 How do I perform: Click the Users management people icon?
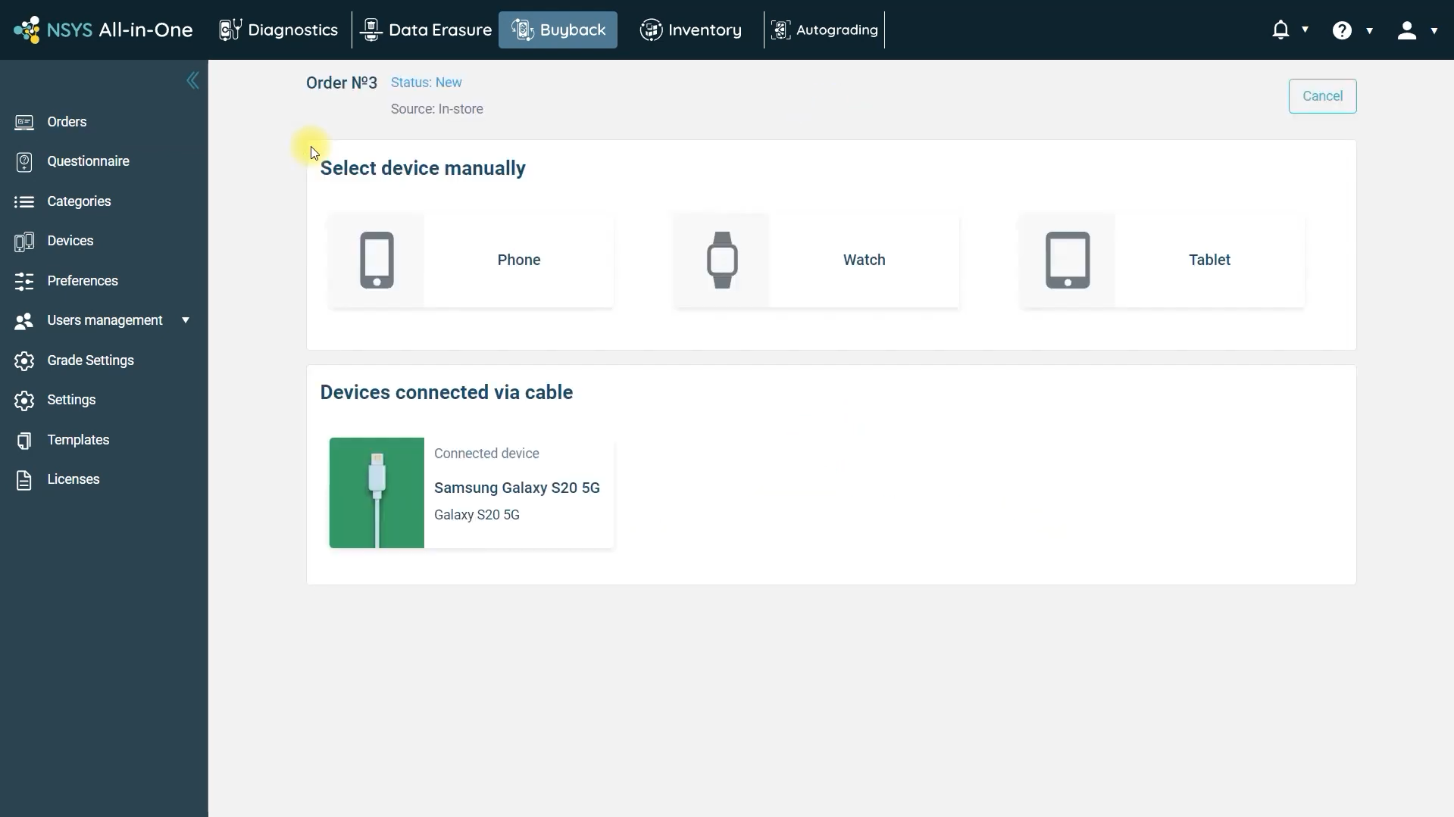coord(24,321)
